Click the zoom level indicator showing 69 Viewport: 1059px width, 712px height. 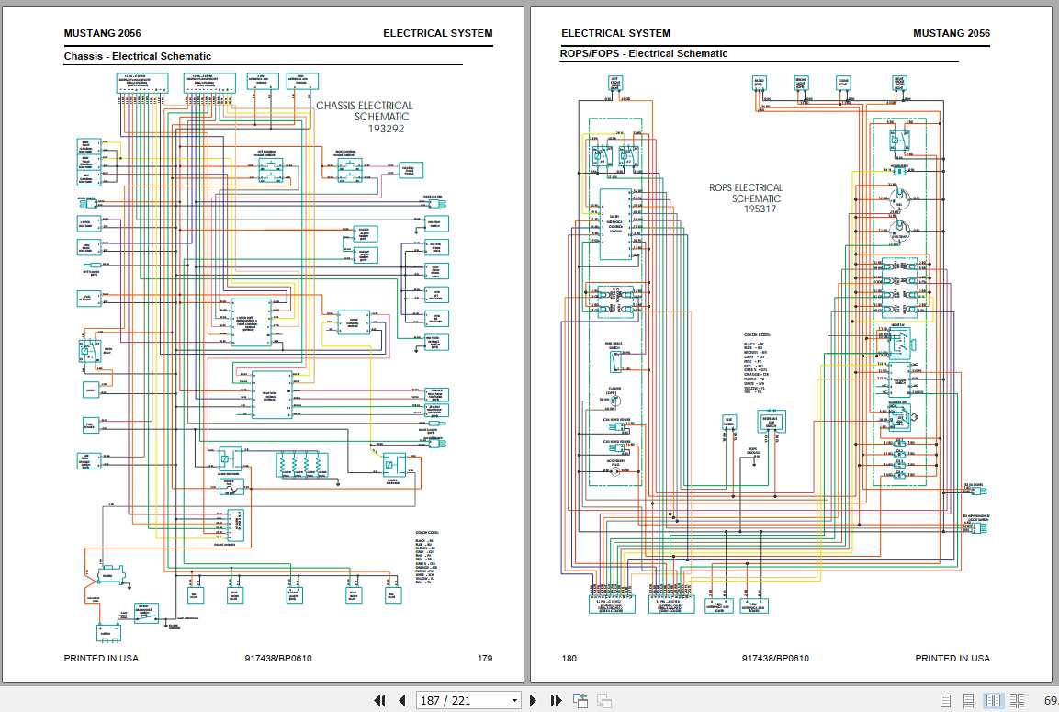coord(1050,700)
